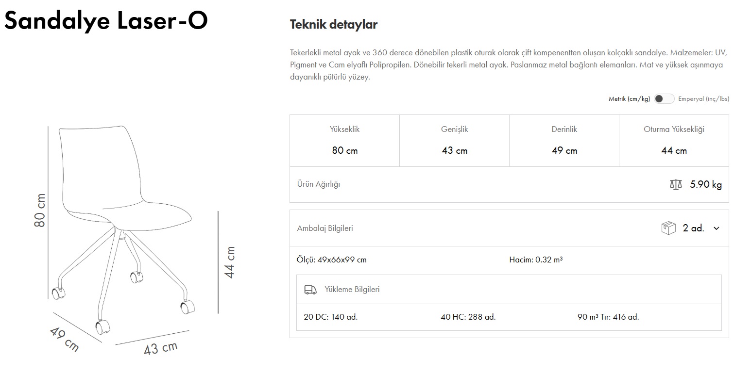Select the Metrik (cm/kg) label
This screenshot has width=734, height=374.
(x=629, y=99)
